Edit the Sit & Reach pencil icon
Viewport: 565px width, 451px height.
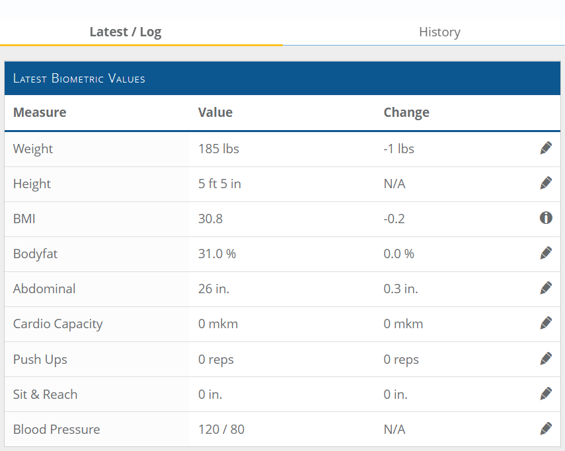[x=546, y=394]
